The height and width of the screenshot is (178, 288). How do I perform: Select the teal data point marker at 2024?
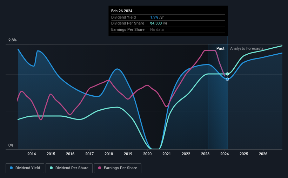[x=227, y=74]
